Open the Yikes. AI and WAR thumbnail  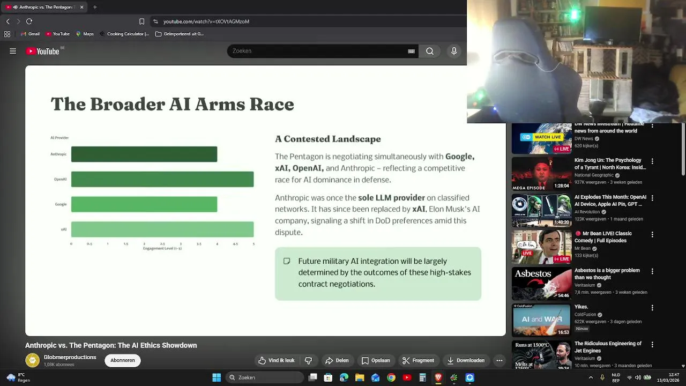pos(541,321)
